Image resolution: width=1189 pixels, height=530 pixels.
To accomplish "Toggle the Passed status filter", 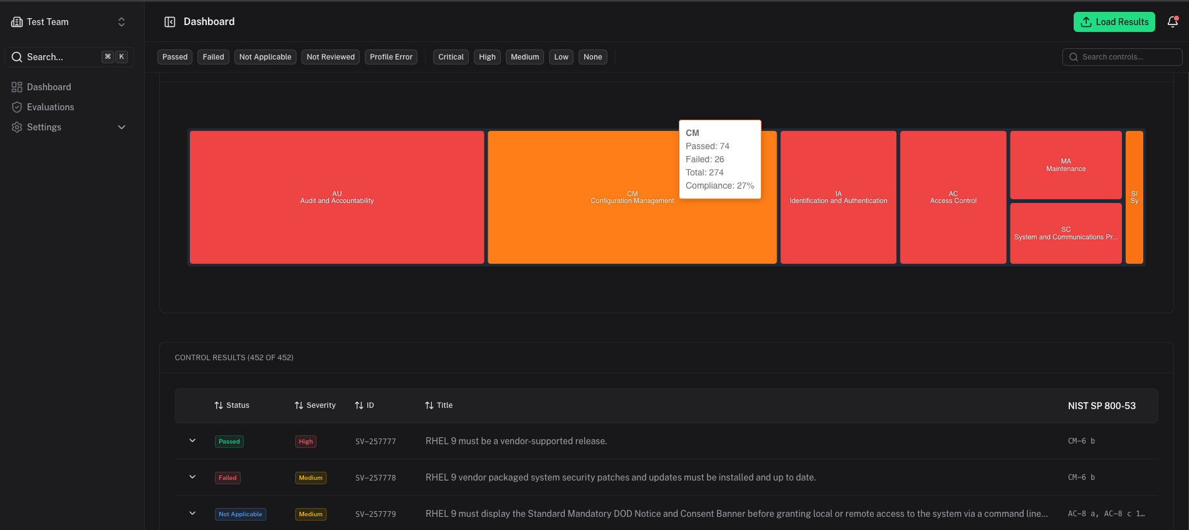I will tap(175, 57).
